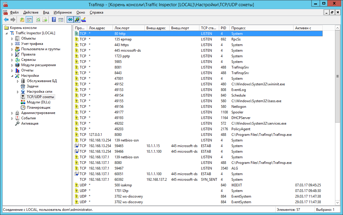Go back with the blue arrow
This screenshot has height=215, width=343.
click(6, 20)
